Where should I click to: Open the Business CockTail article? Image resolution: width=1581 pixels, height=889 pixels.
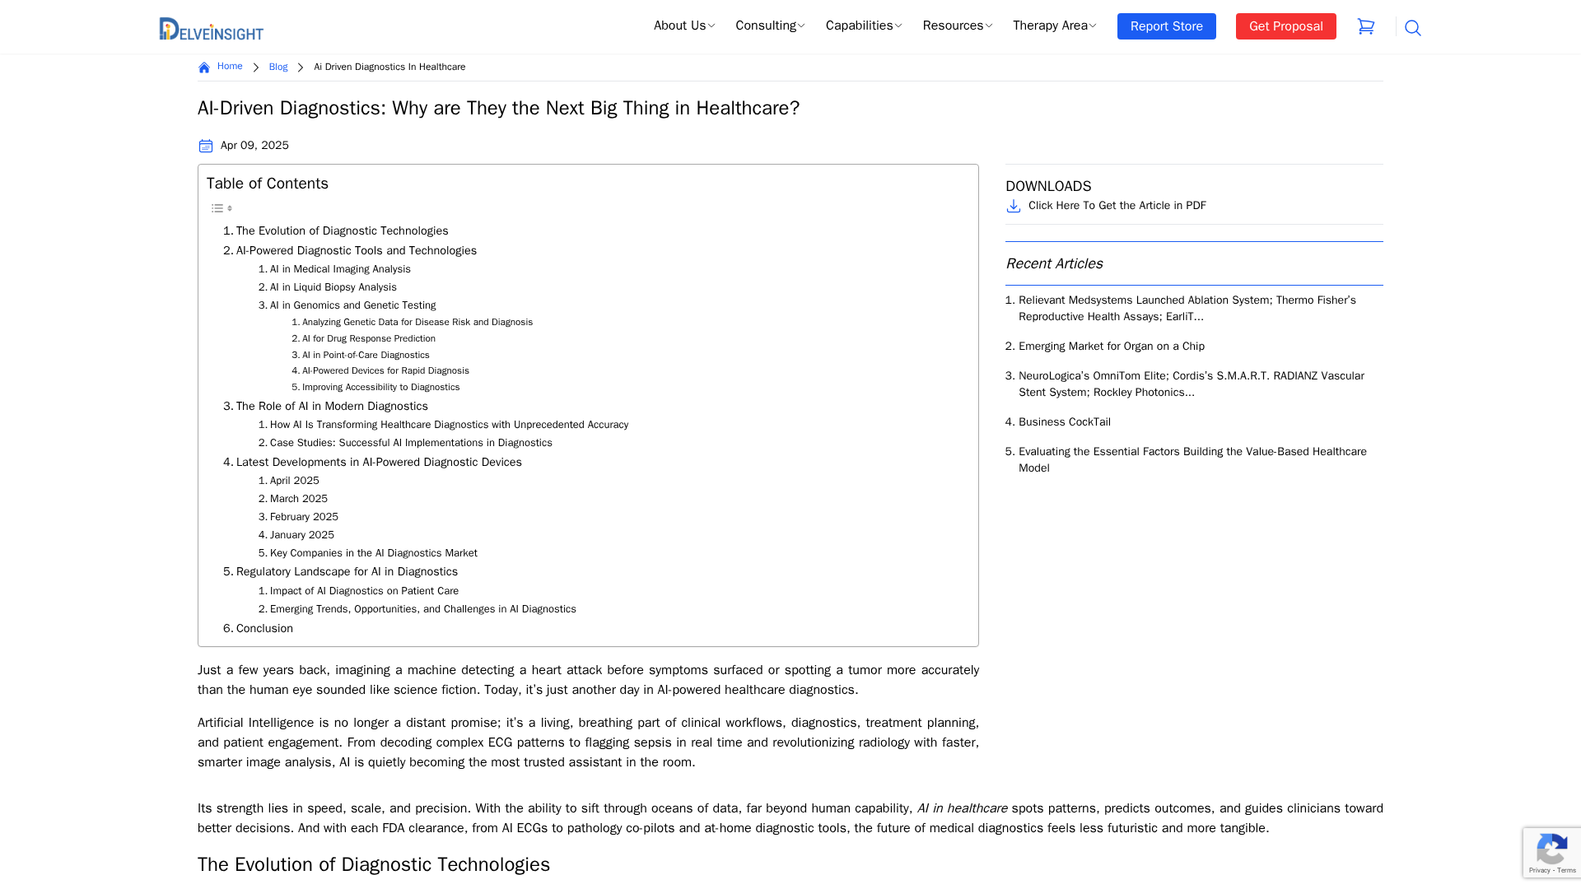[1064, 422]
